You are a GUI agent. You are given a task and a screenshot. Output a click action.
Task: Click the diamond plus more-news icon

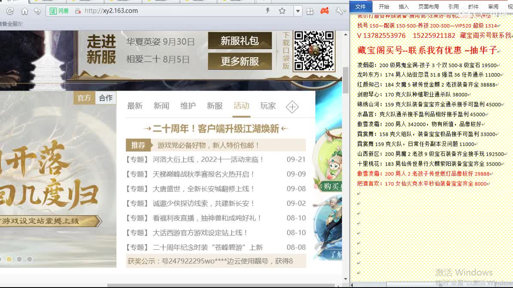292,107
